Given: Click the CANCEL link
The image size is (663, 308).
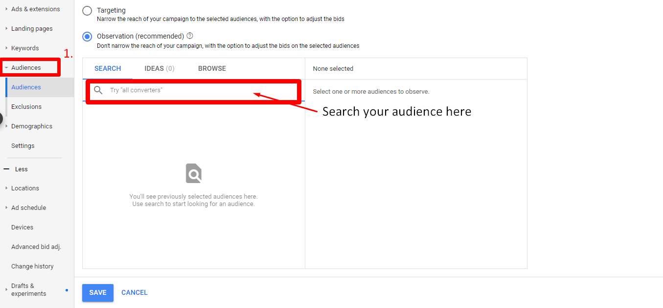Looking at the screenshot, I should [134, 292].
